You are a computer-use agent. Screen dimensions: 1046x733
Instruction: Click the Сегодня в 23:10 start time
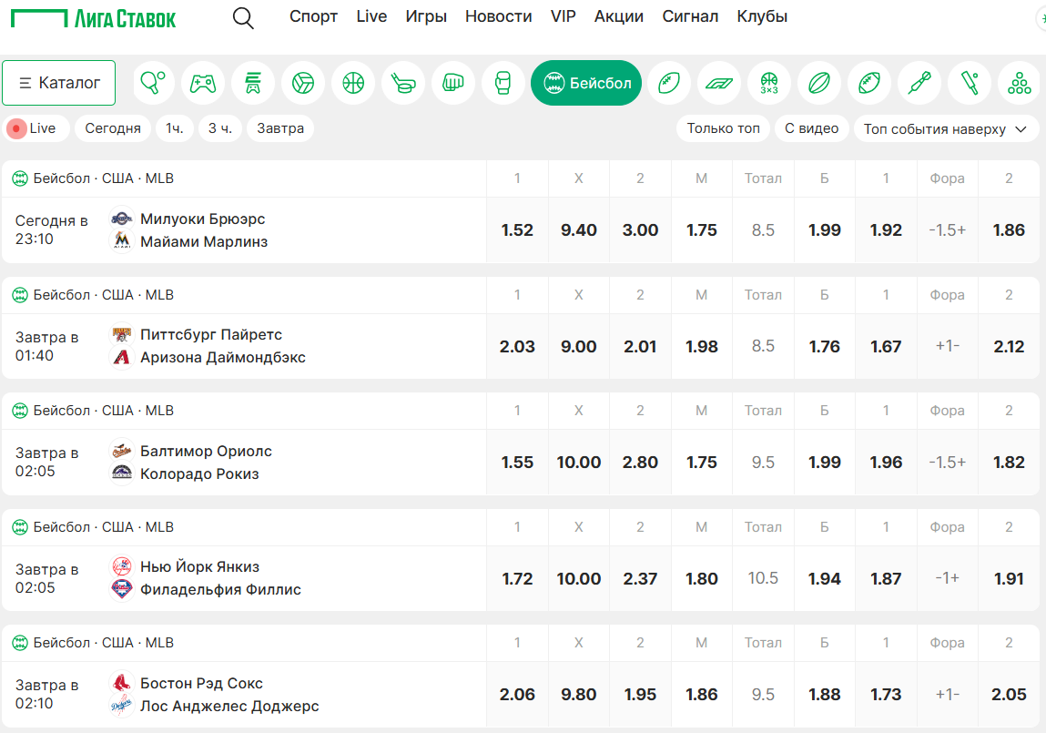[x=51, y=229]
